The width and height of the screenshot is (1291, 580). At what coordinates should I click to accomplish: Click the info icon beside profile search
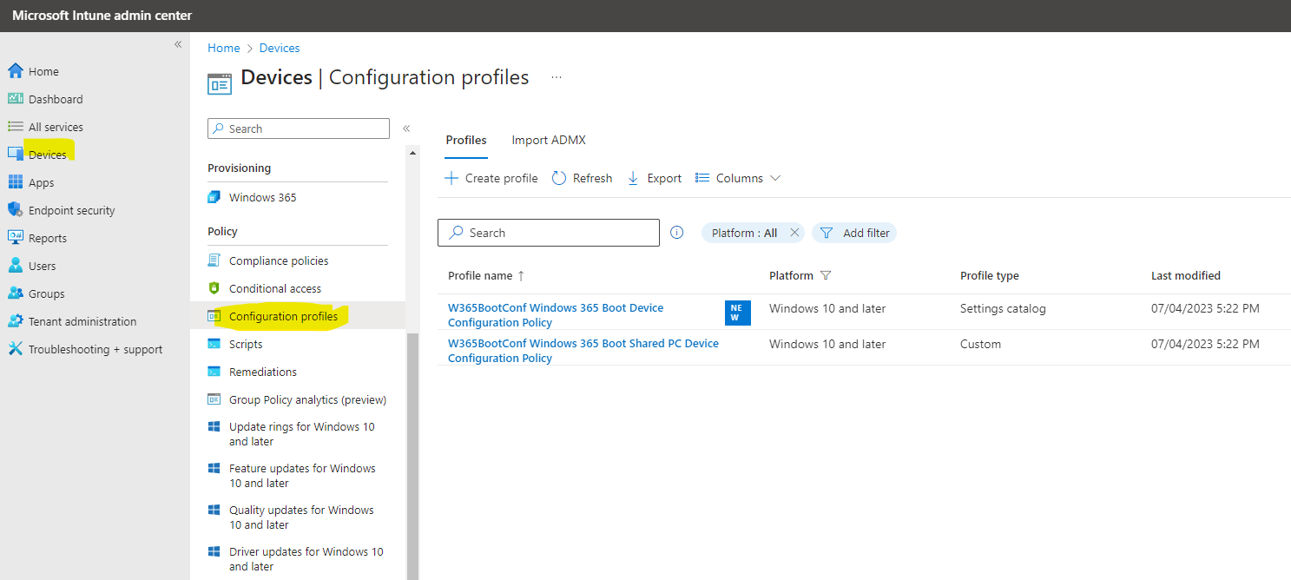click(677, 233)
